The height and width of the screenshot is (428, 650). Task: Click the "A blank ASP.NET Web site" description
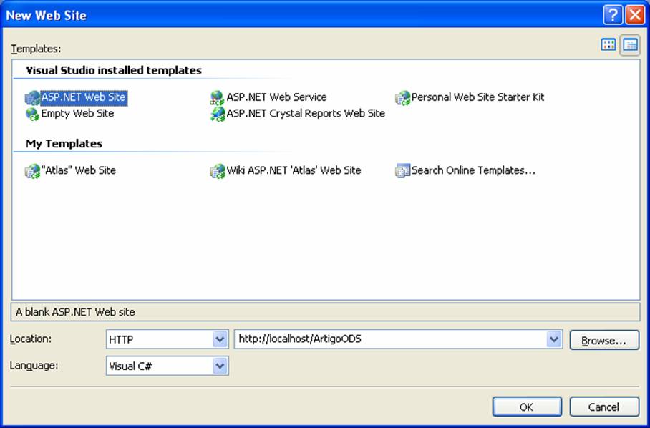(75, 312)
